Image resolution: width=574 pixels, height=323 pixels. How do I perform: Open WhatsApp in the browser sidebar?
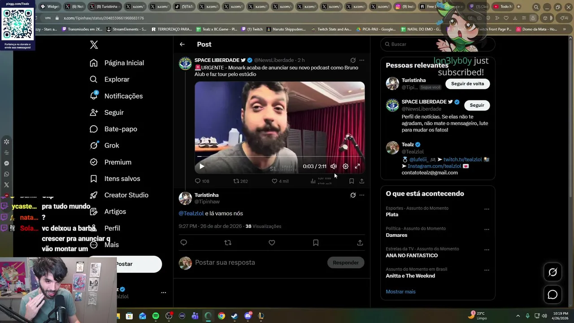pyautogui.click(x=6, y=174)
